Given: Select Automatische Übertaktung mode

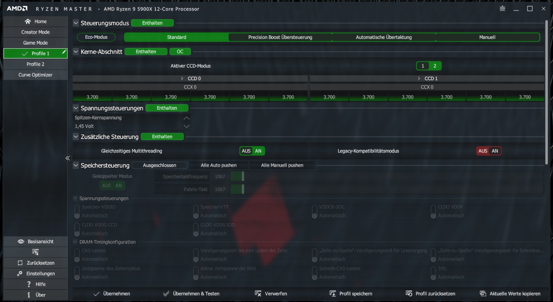Looking at the screenshot, I should (384, 37).
